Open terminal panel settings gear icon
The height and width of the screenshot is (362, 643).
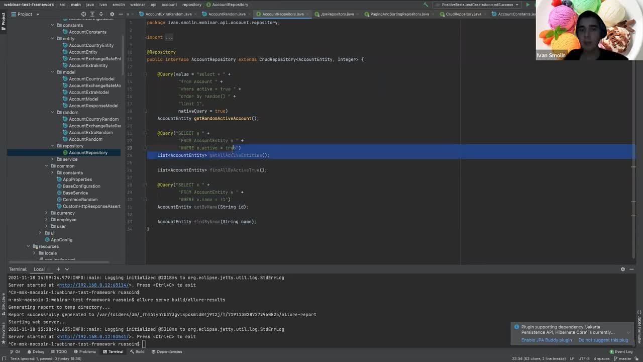point(623,269)
